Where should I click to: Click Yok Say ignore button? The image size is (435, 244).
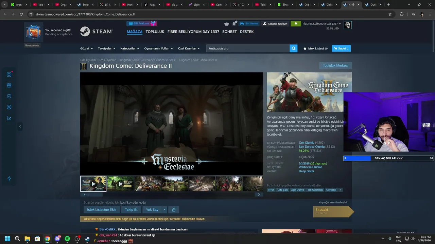pyautogui.click(x=152, y=209)
